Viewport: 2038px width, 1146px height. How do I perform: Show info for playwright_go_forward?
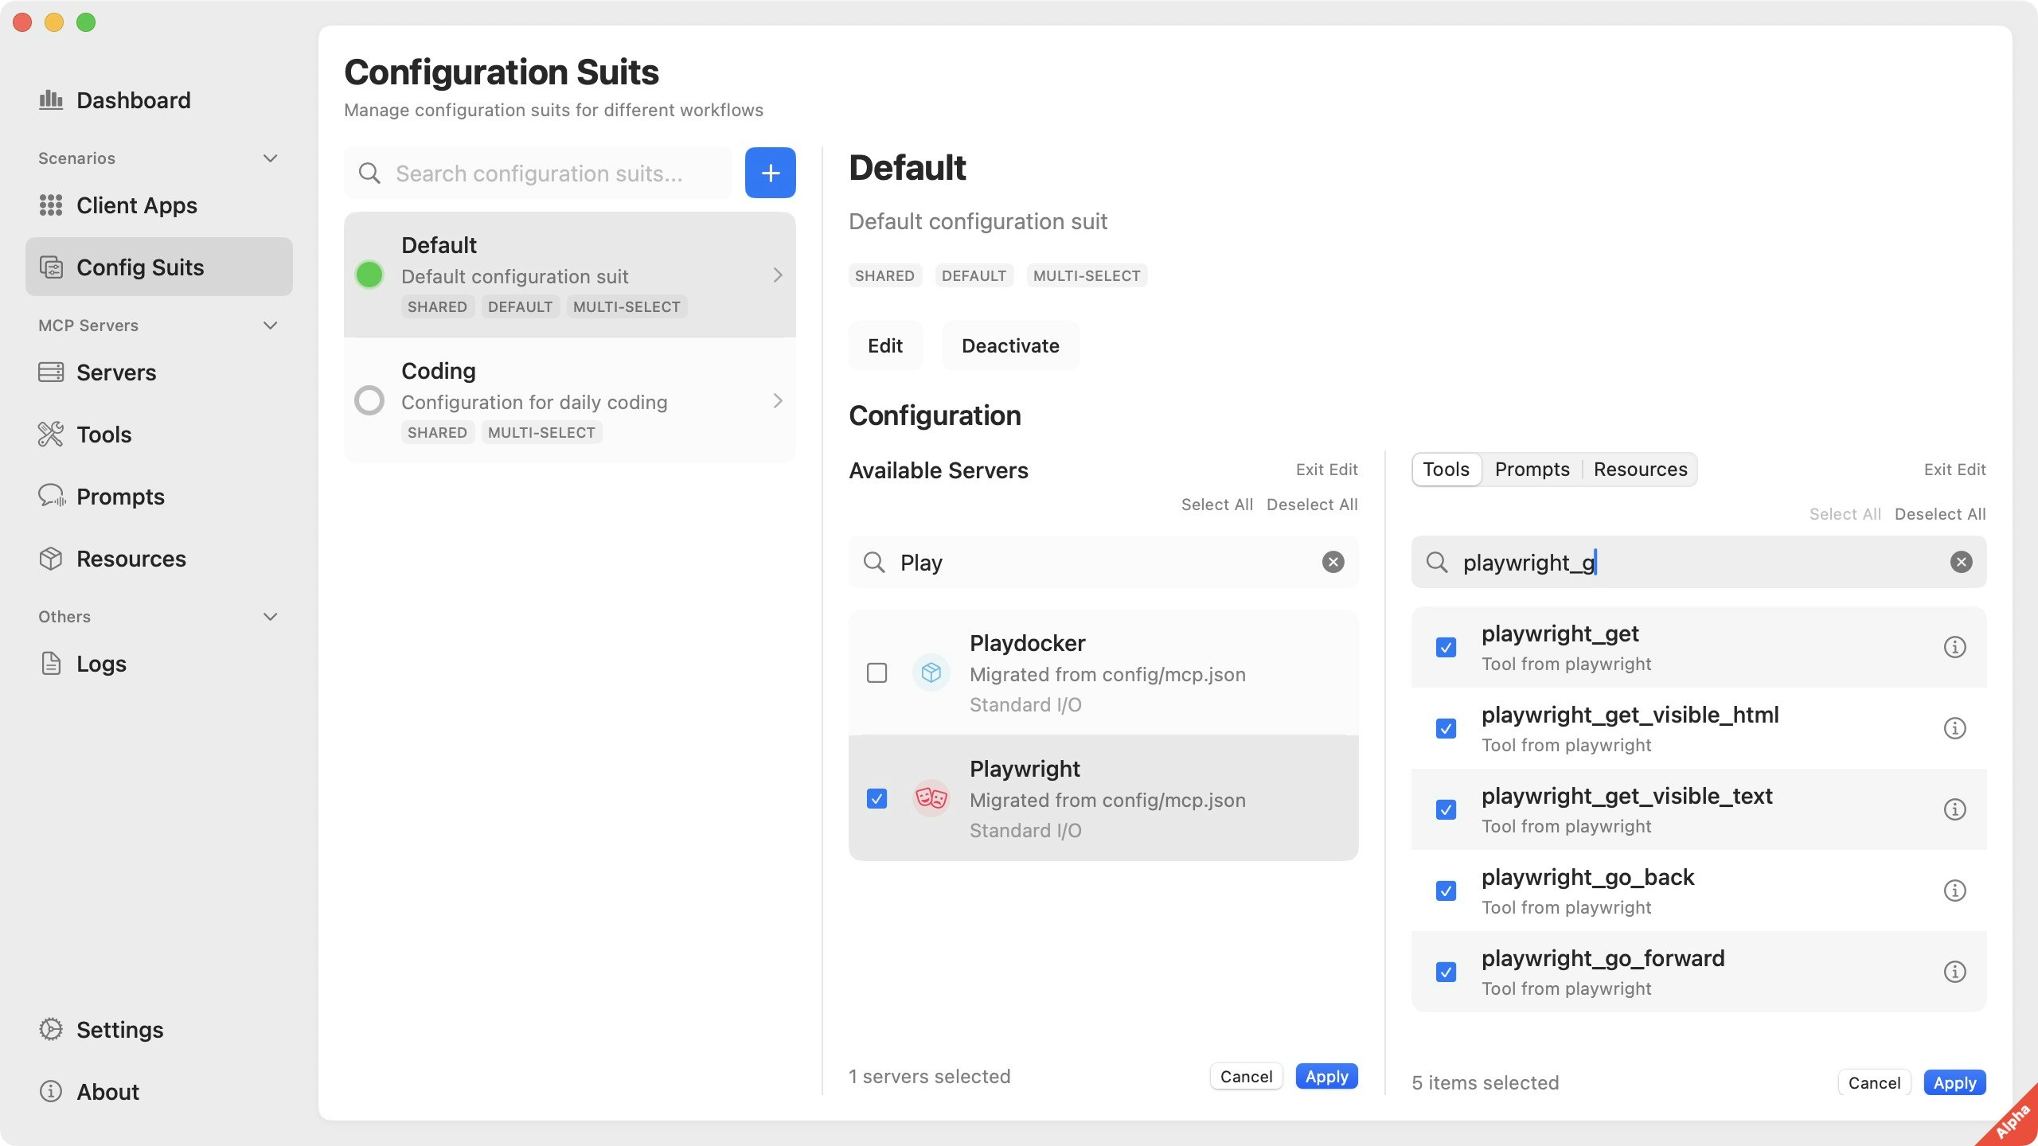(x=1954, y=972)
